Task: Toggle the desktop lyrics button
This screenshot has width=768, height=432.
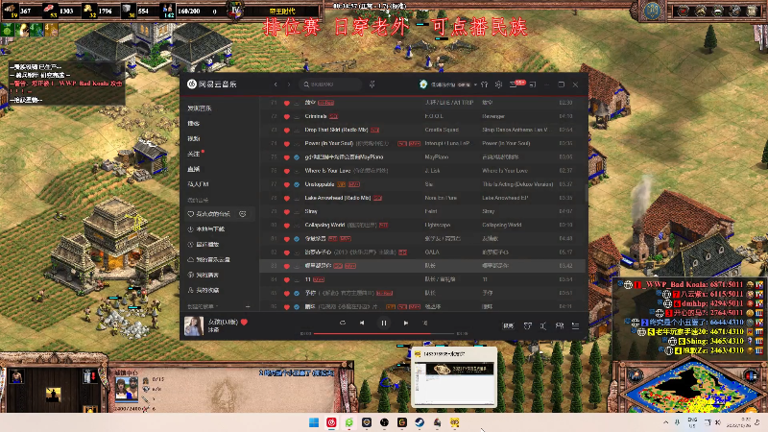Action: tap(424, 323)
